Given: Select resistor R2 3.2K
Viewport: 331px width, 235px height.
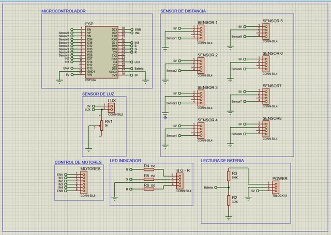Looking at the screenshot, I should pos(229,200).
